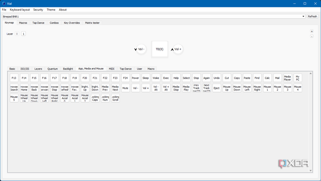Switch to the top Tap Dance tab
Viewport: 321px width, 181px height.
point(38,23)
